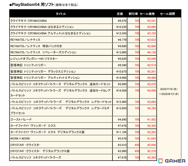
Task: Click list price ¥11,184
Action: tap(121, 132)
